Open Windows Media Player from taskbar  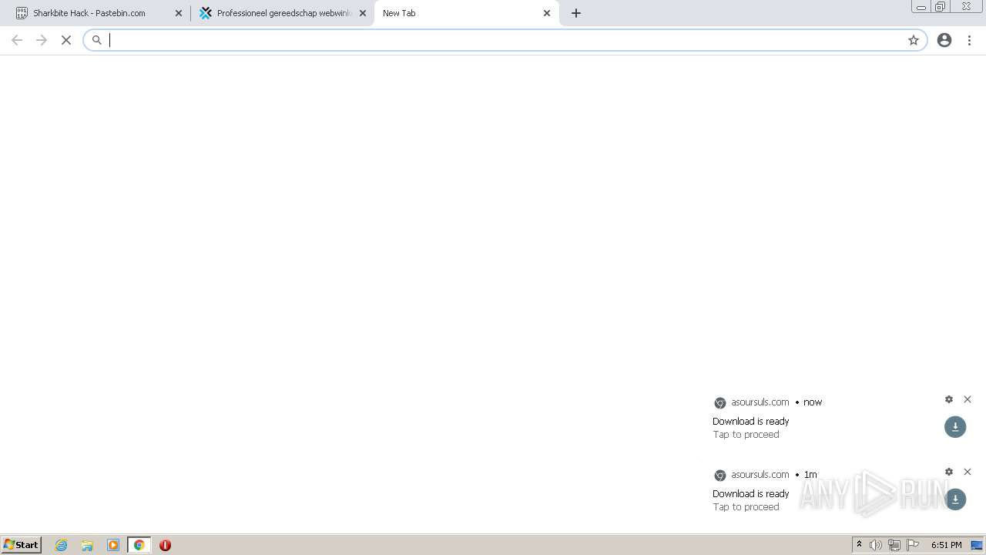(113, 545)
